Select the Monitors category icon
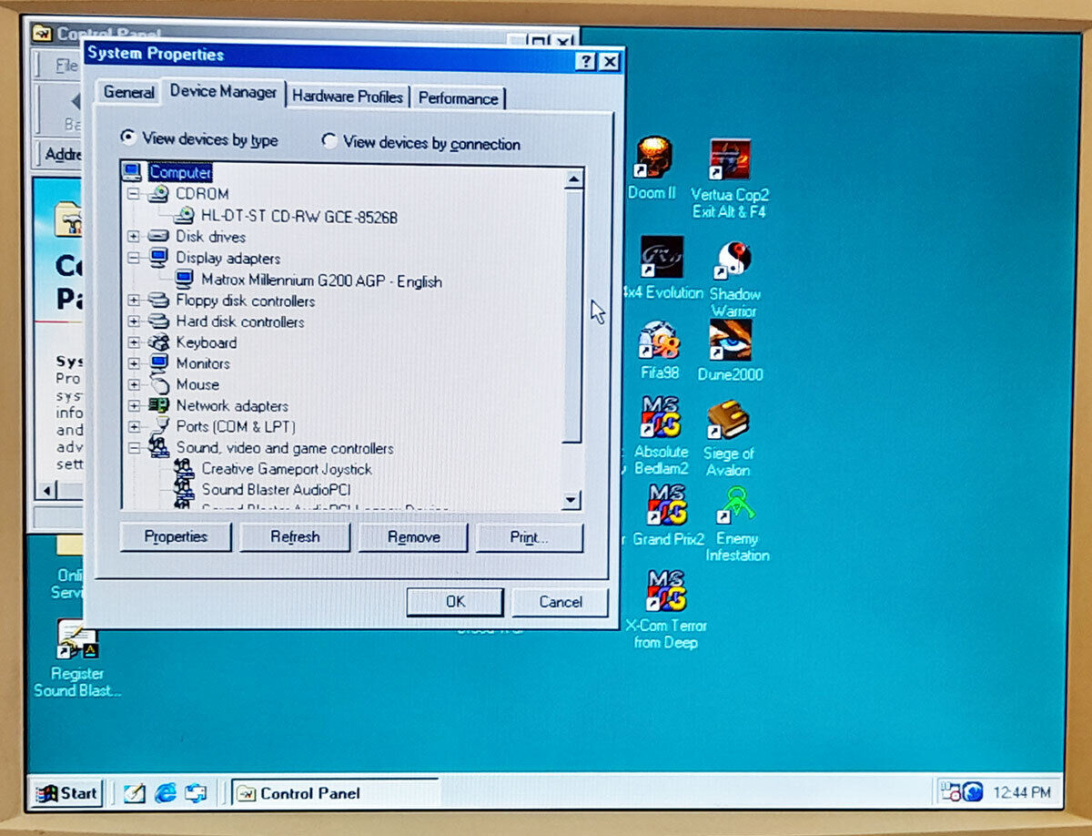 click(x=159, y=363)
